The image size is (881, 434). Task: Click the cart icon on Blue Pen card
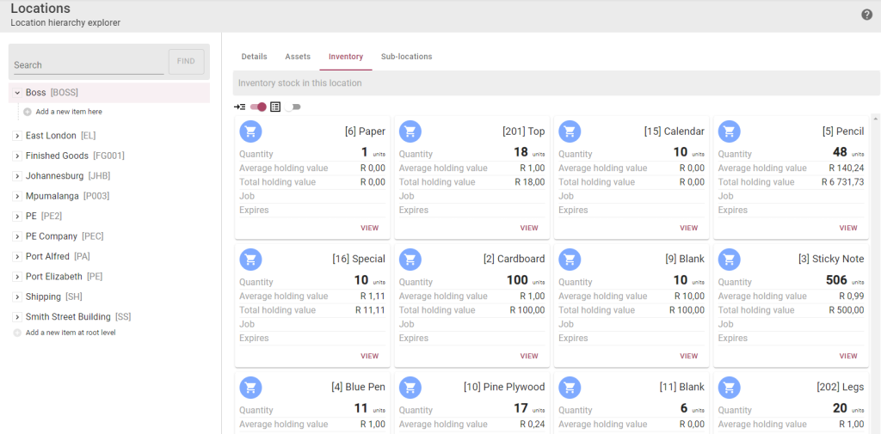250,387
